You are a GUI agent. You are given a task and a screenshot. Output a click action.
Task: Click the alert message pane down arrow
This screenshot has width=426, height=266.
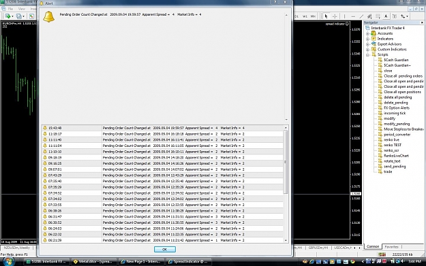click(x=286, y=120)
